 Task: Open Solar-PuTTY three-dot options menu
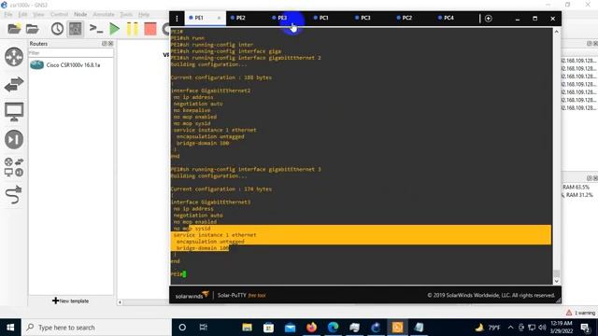(x=177, y=19)
